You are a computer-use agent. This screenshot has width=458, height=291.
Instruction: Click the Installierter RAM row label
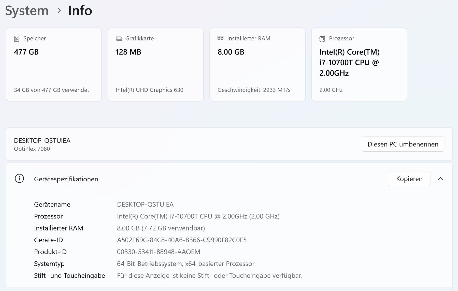(59, 228)
